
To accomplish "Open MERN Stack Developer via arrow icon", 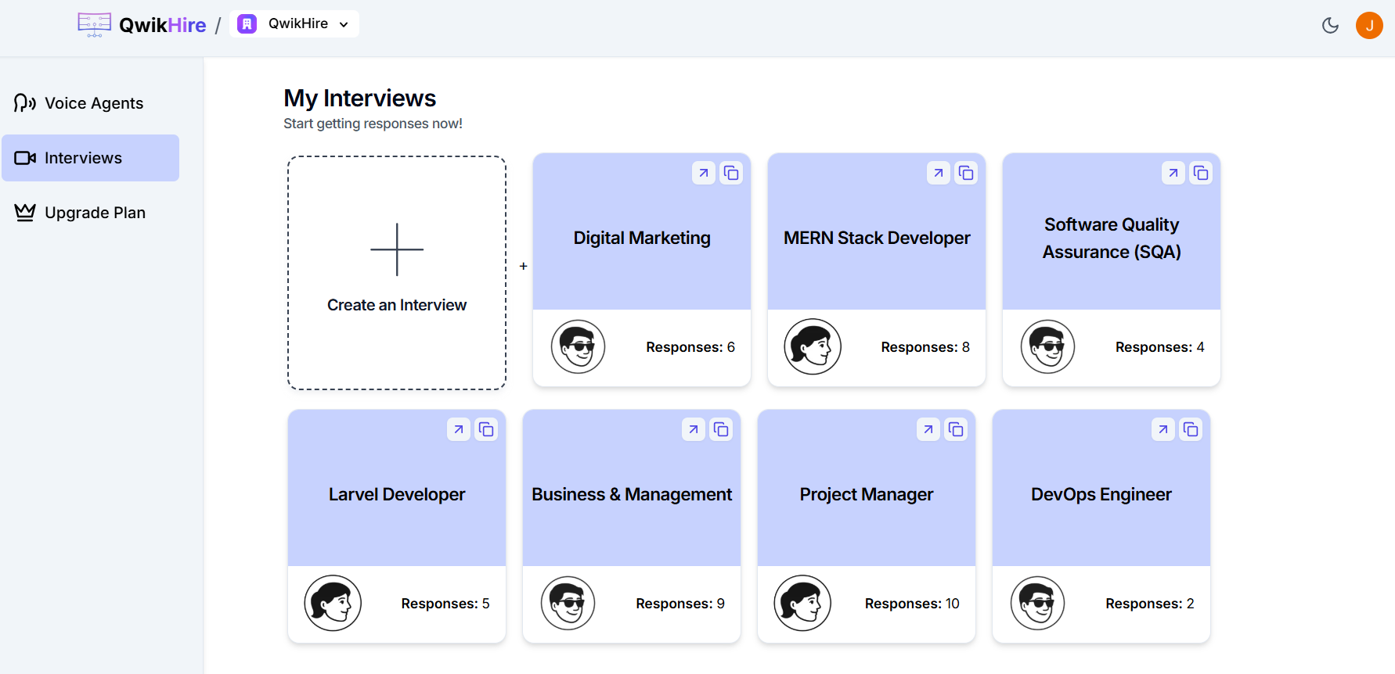I will 939,173.
